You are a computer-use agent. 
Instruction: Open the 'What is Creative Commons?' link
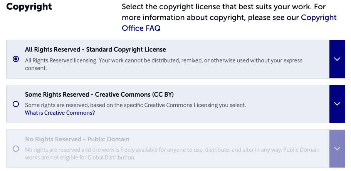tap(60, 113)
